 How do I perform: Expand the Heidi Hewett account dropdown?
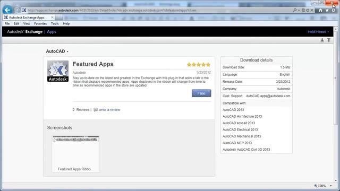(318, 32)
